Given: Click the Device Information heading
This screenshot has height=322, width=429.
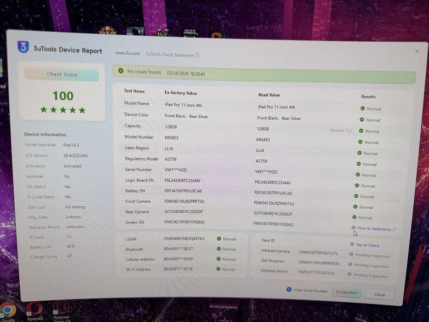Looking at the screenshot, I should click(x=46, y=134).
